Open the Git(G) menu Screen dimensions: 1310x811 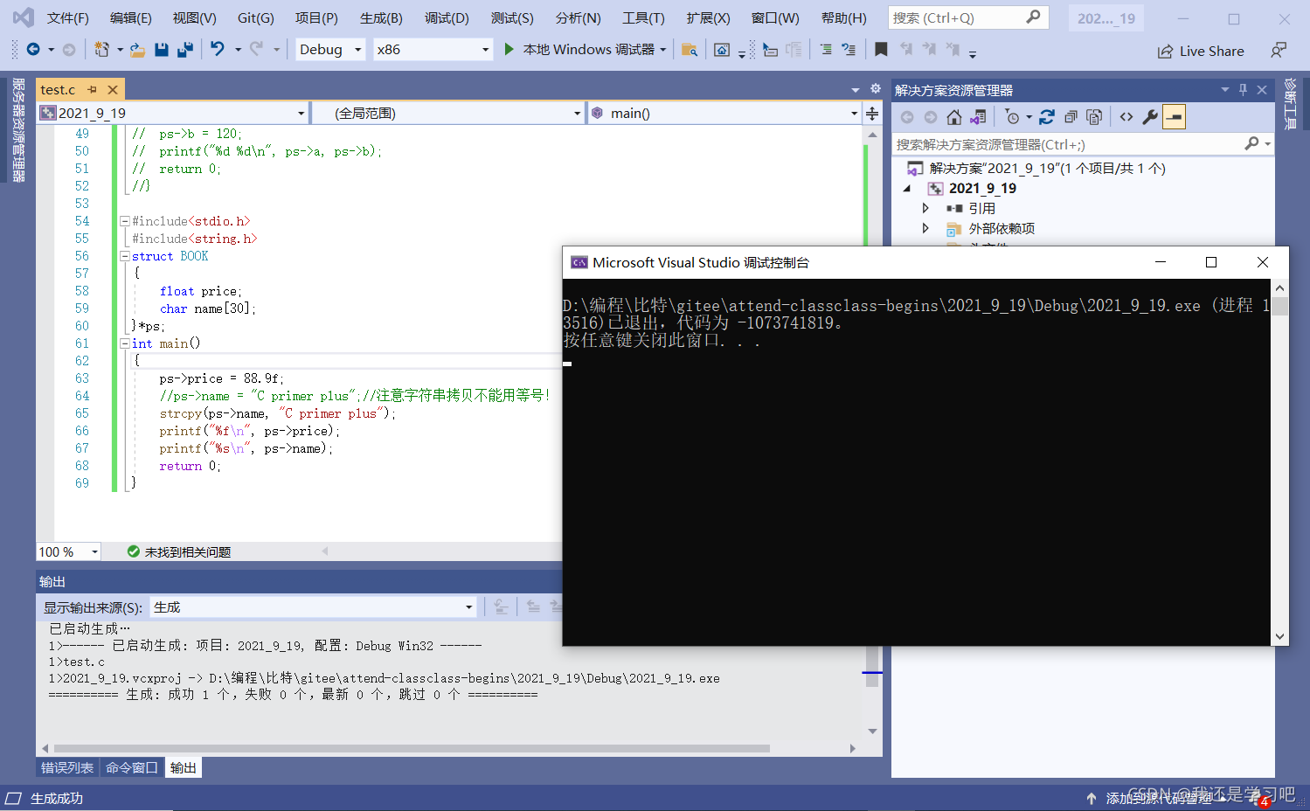point(255,18)
